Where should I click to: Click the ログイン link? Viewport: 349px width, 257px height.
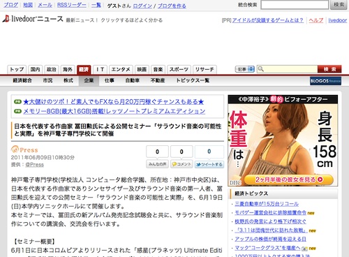pyautogui.click(x=142, y=6)
